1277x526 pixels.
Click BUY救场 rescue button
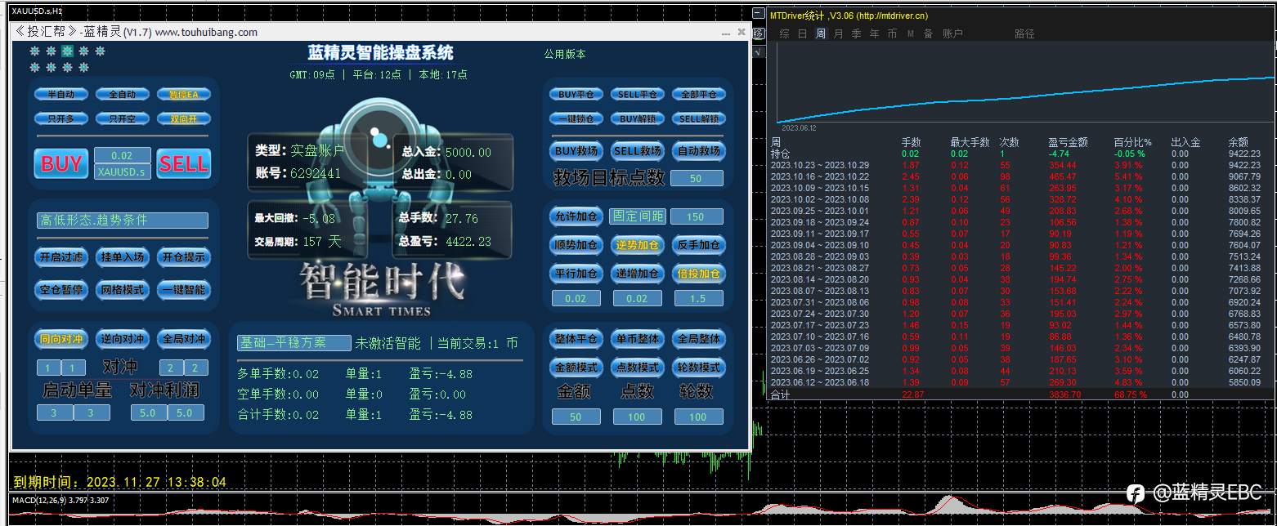(x=576, y=151)
